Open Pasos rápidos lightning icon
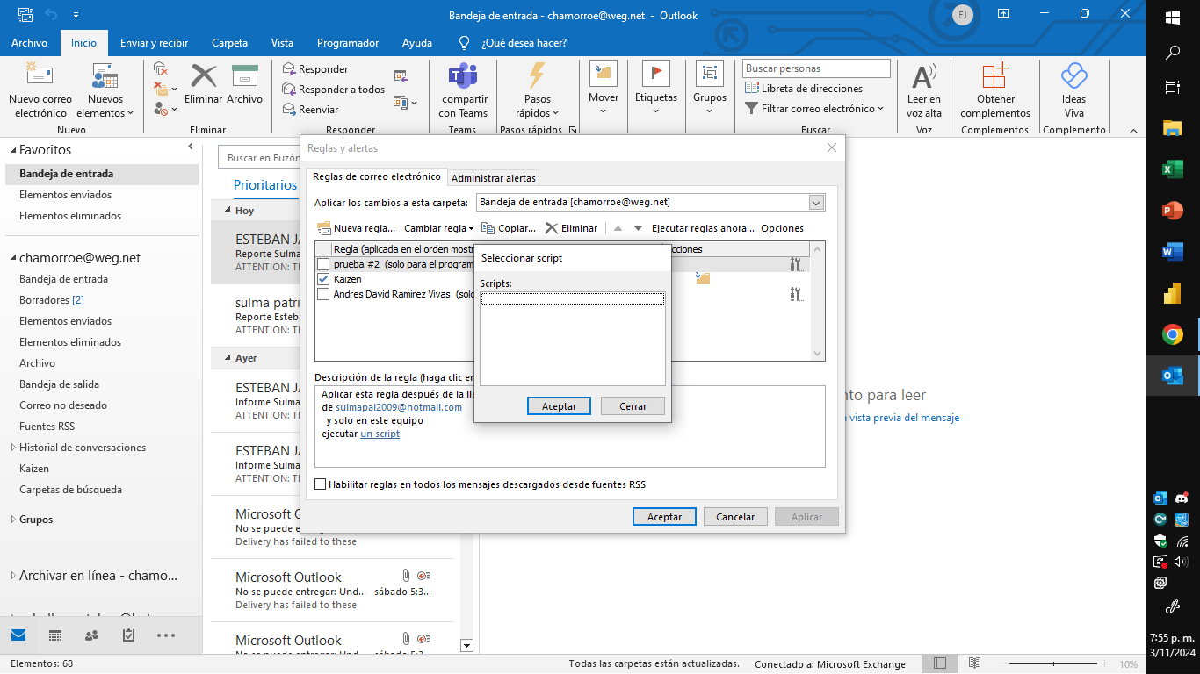Image resolution: width=1200 pixels, height=674 pixels. tap(537, 75)
